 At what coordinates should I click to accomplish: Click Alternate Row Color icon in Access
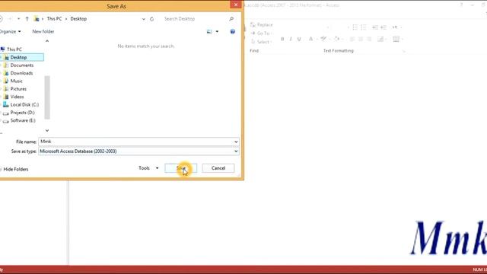(x=380, y=39)
